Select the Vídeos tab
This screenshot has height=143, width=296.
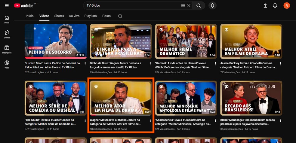44,16
